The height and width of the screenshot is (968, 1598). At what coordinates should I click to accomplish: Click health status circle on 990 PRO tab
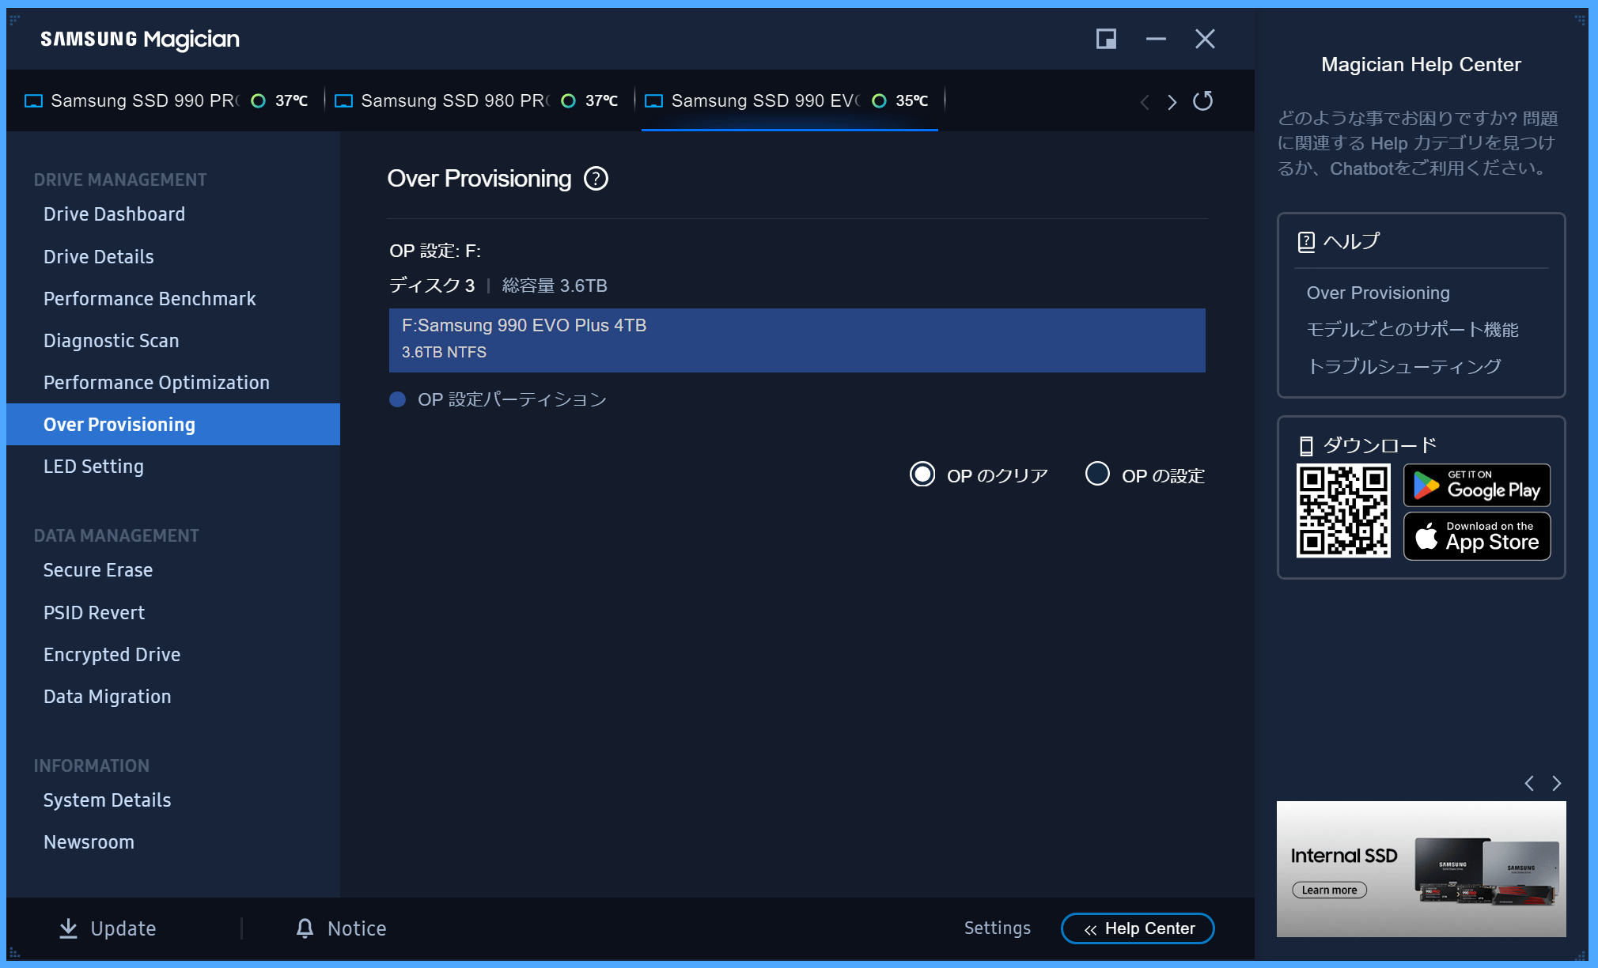[x=258, y=101]
